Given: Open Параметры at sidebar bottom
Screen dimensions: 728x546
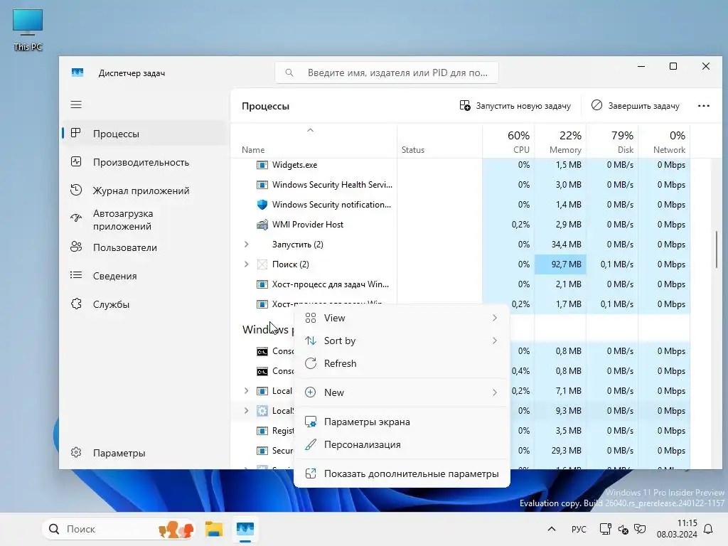Looking at the screenshot, I should click(144, 453).
